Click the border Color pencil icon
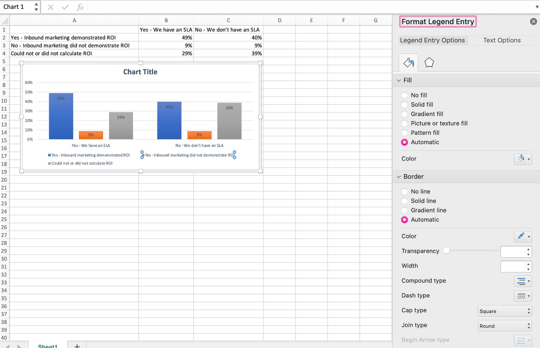The width and height of the screenshot is (540, 348). point(520,236)
